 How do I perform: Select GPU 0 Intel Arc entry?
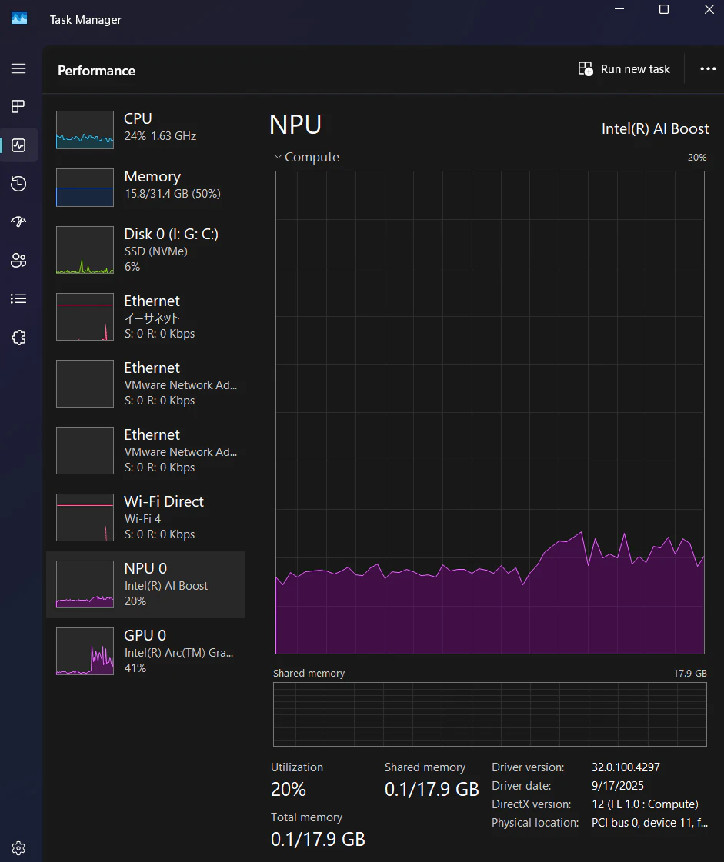(x=145, y=651)
